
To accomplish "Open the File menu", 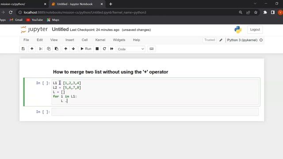I will point(26,40).
